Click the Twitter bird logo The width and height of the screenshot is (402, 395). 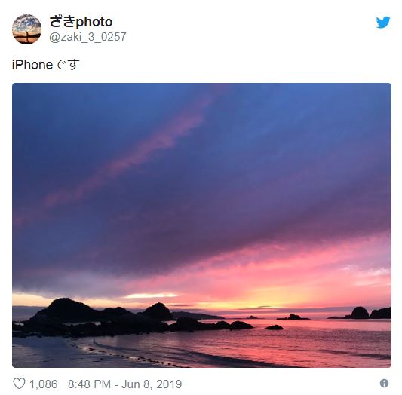point(383,23)
